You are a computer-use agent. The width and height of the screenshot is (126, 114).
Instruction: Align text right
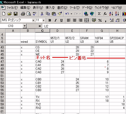(81, 20)
